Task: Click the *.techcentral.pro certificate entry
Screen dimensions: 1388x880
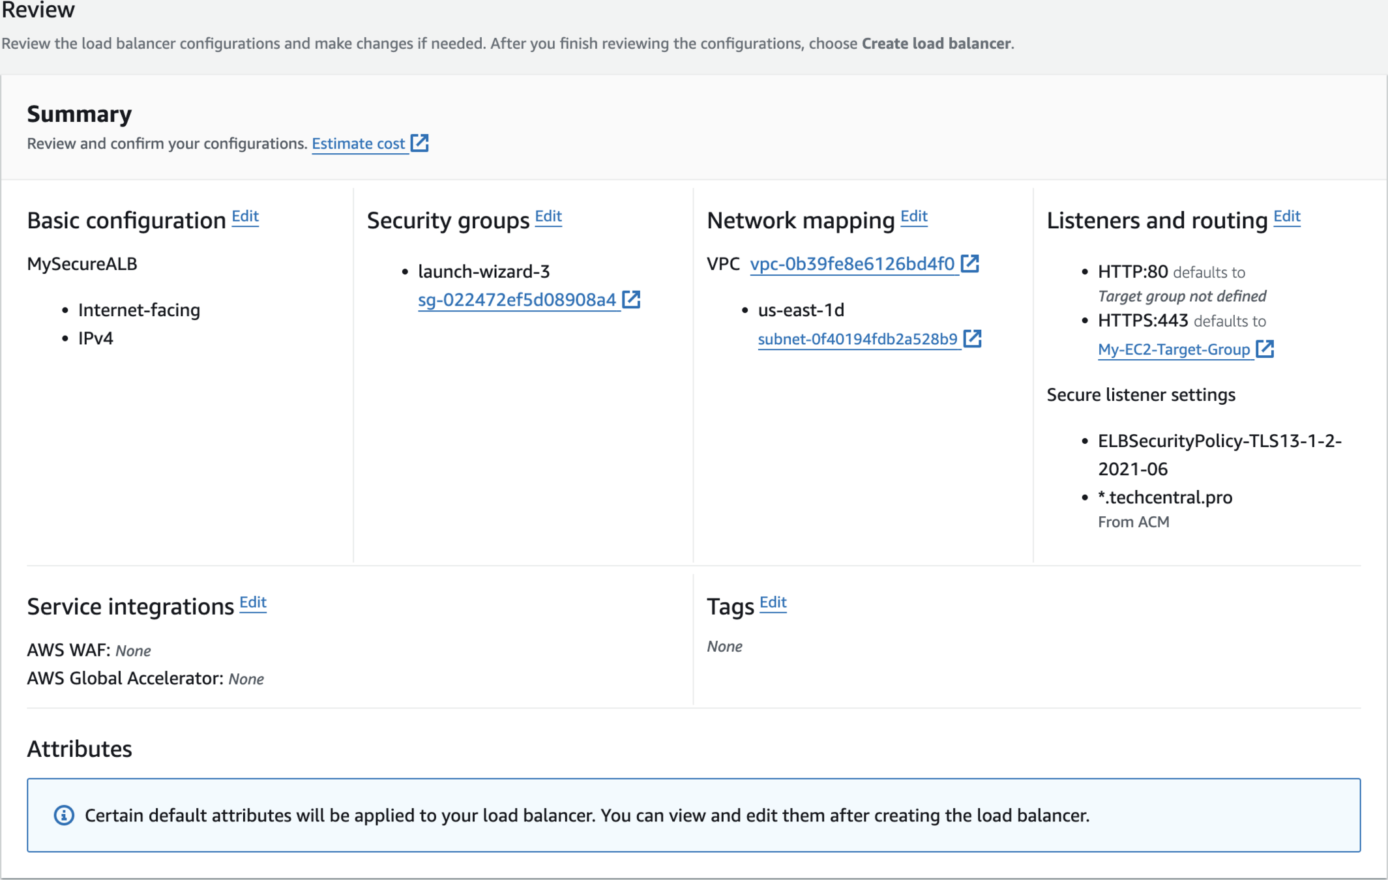Action: (1164, 497)
